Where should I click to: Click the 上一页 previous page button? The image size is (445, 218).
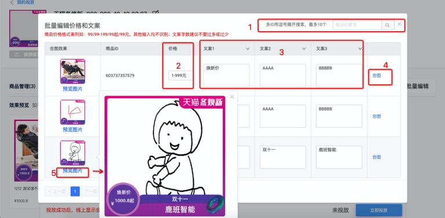[x=57, y=191]
